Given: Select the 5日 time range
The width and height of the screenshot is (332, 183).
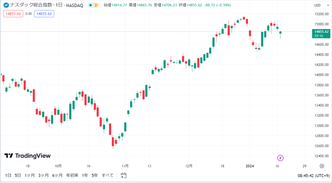Looking at the screenshot, I should 18,175.
